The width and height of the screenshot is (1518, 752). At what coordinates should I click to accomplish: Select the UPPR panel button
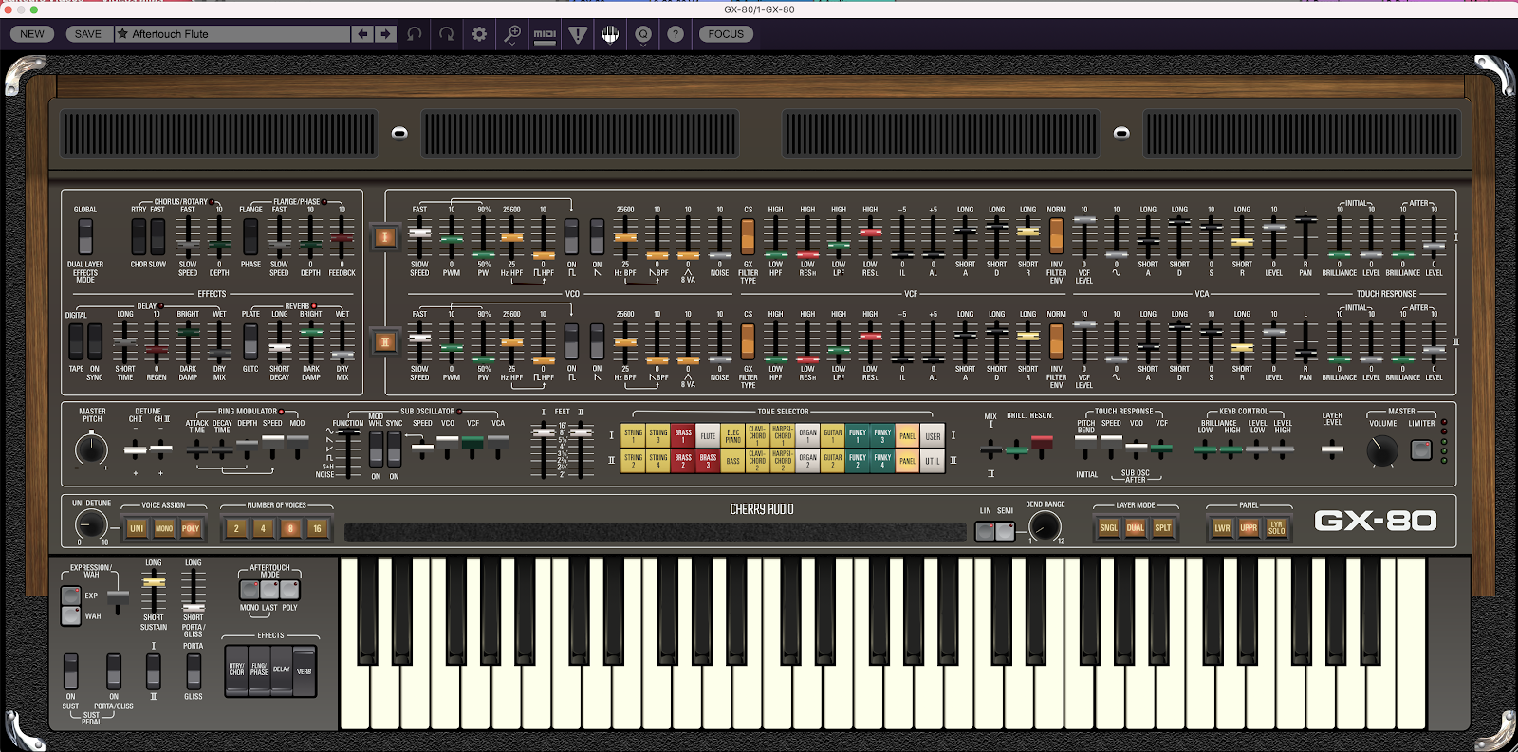(x=1250, y=528)
